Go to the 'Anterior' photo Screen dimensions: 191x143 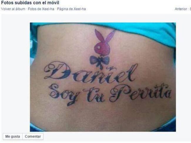pos(181,9)
